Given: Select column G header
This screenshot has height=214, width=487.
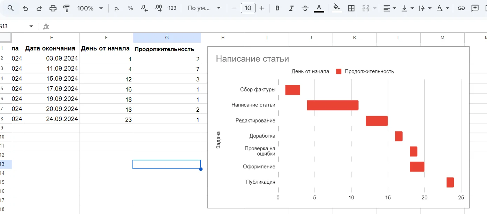Looking at the screenshot, I should pyautogui.click(x=167, y=38).
